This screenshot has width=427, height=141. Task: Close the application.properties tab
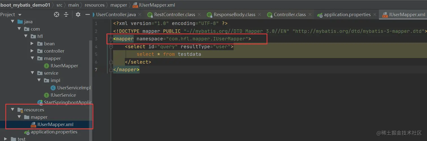[x=375, y=14]
